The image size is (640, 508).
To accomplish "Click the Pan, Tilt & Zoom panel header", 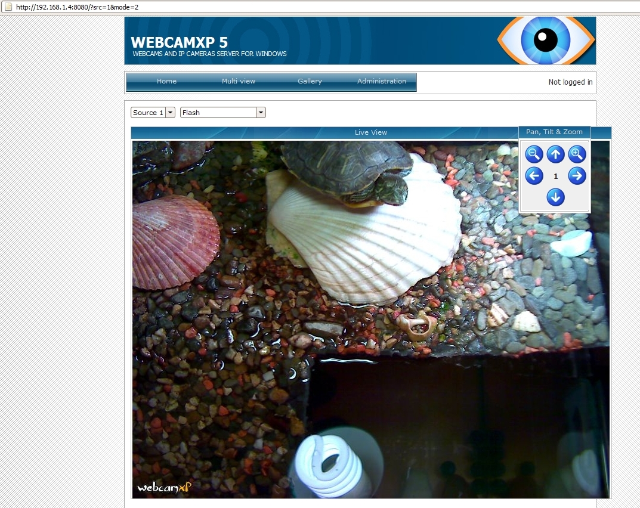I will pyautogui.click(x=554, y=132).
